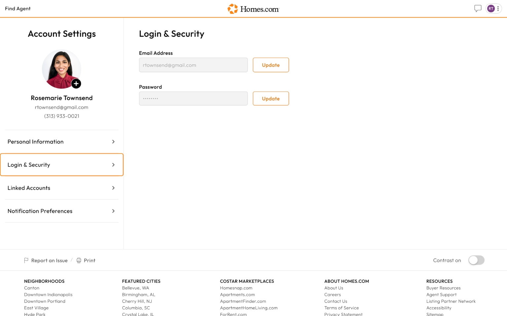Open the Terms of Service link
The image size is (507, 316).
tap(341, 308)
